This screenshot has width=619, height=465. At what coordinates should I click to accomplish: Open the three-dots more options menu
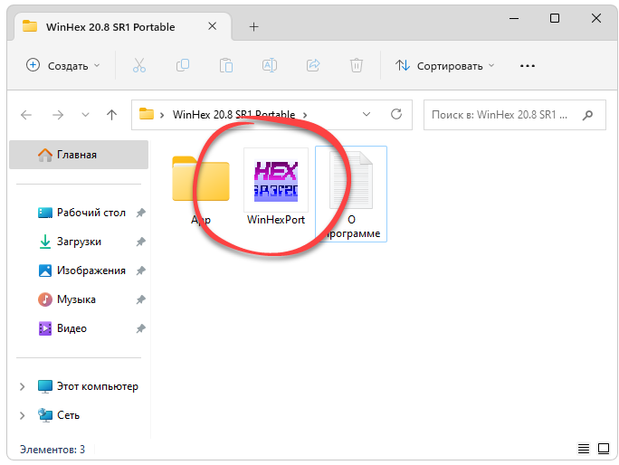528,66
